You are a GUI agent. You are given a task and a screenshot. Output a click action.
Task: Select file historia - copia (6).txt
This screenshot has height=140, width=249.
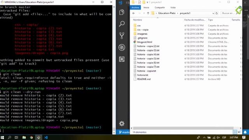click(148, 63)
